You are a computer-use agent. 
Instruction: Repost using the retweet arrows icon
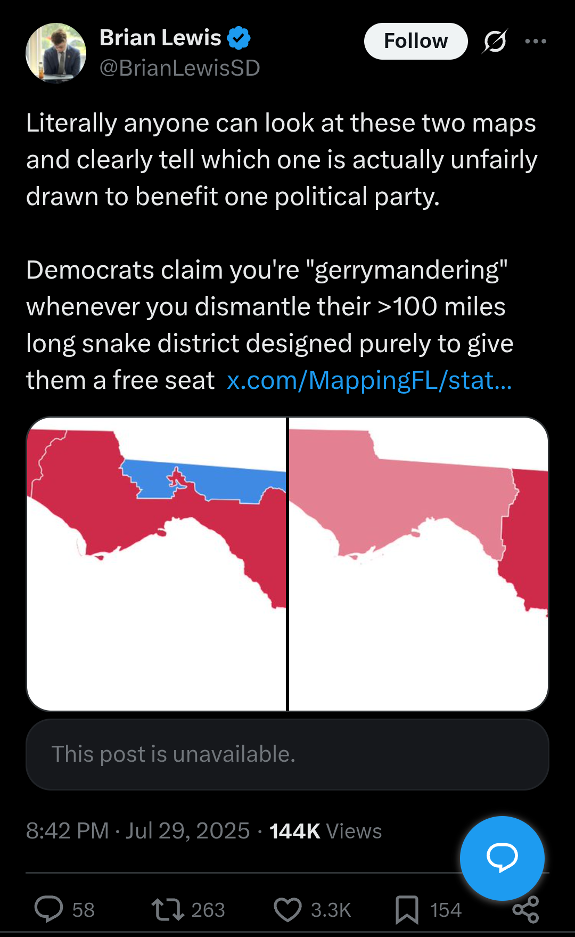point(168,909)
